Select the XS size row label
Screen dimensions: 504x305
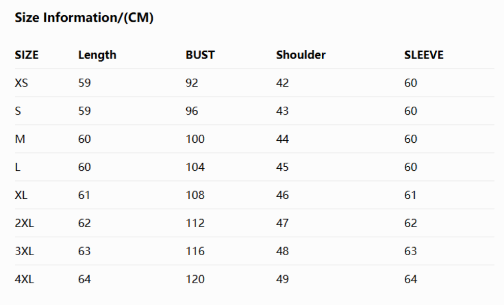tap(21, 83)
